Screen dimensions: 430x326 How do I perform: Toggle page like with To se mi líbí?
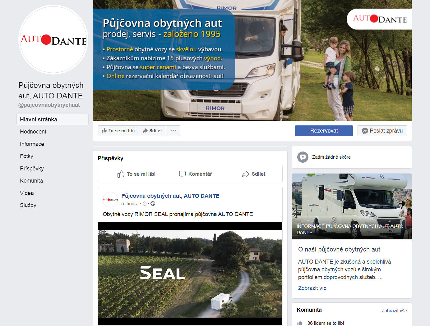coord(118,131)
